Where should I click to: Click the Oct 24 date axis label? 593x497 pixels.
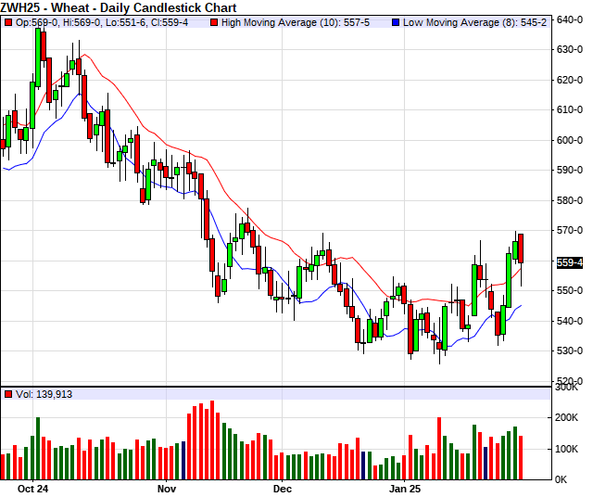pos(32,488)
